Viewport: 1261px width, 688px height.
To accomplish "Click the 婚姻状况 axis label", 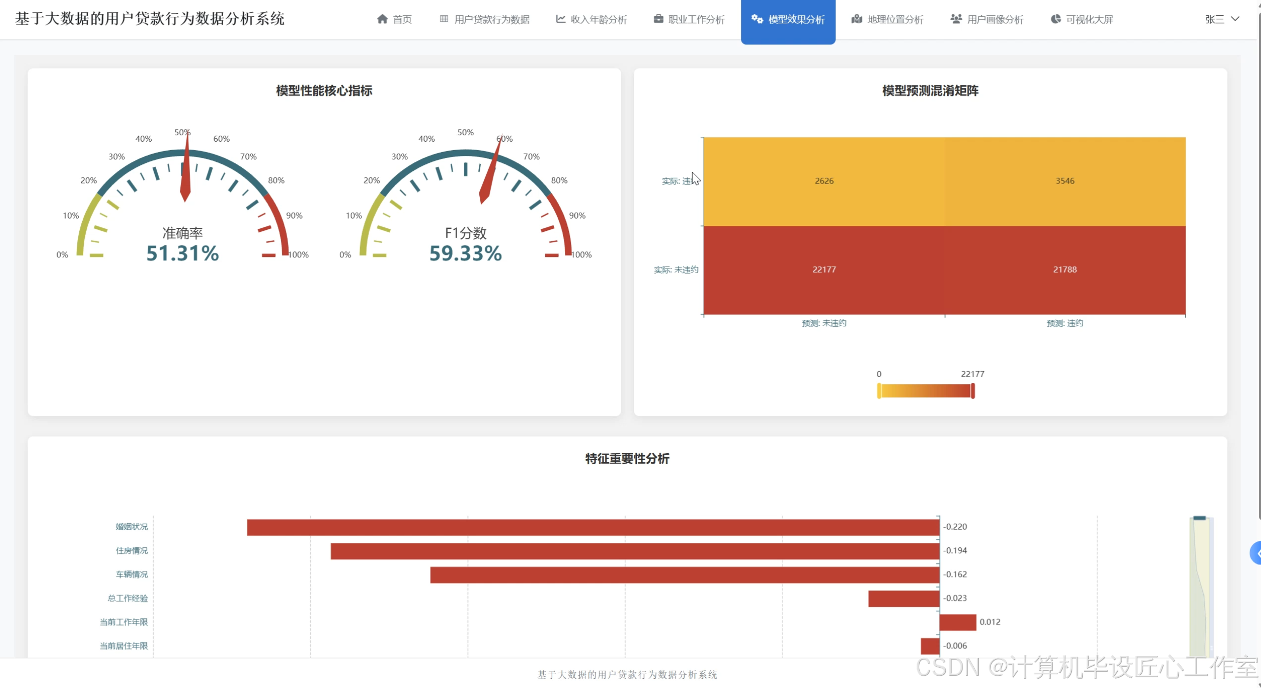I will tap(132, 527).
